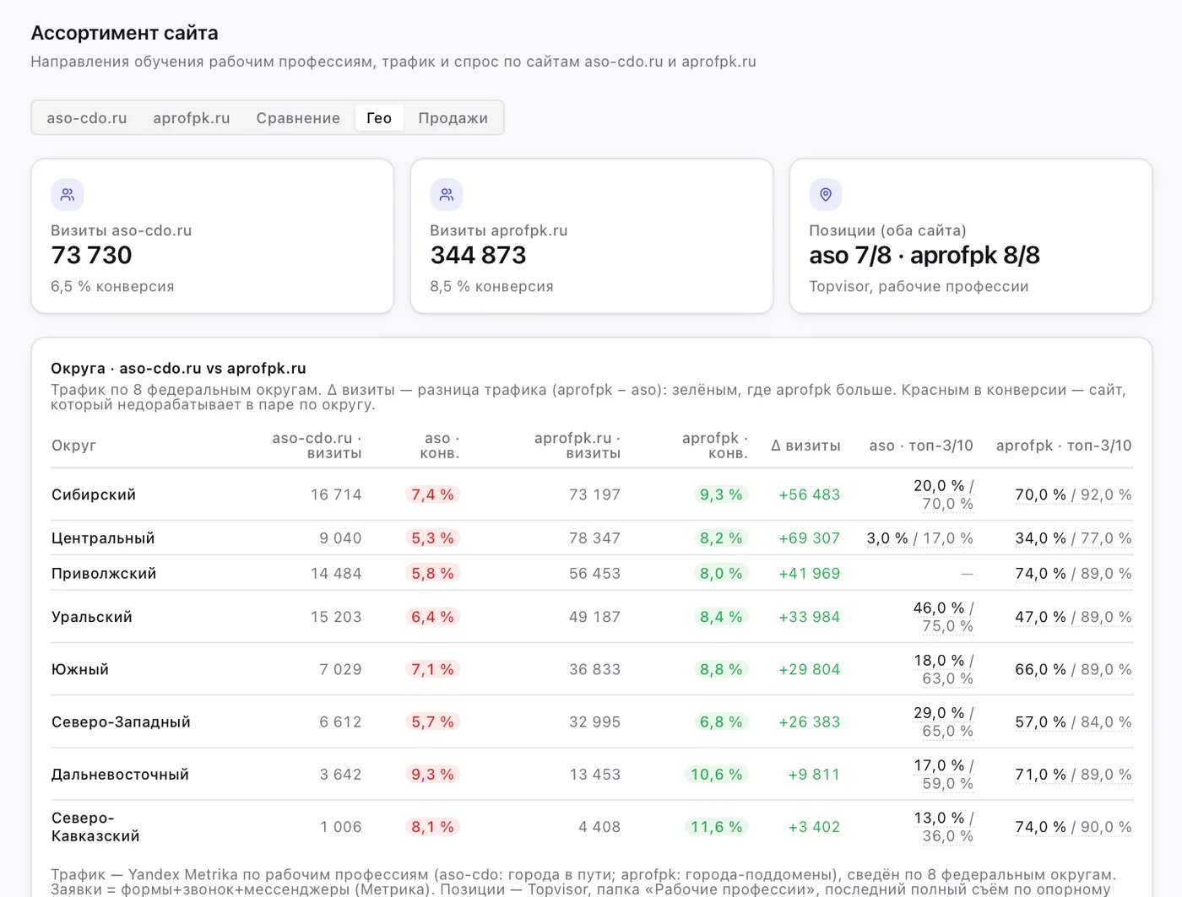Select the Центральный district row

pos(592,538)
